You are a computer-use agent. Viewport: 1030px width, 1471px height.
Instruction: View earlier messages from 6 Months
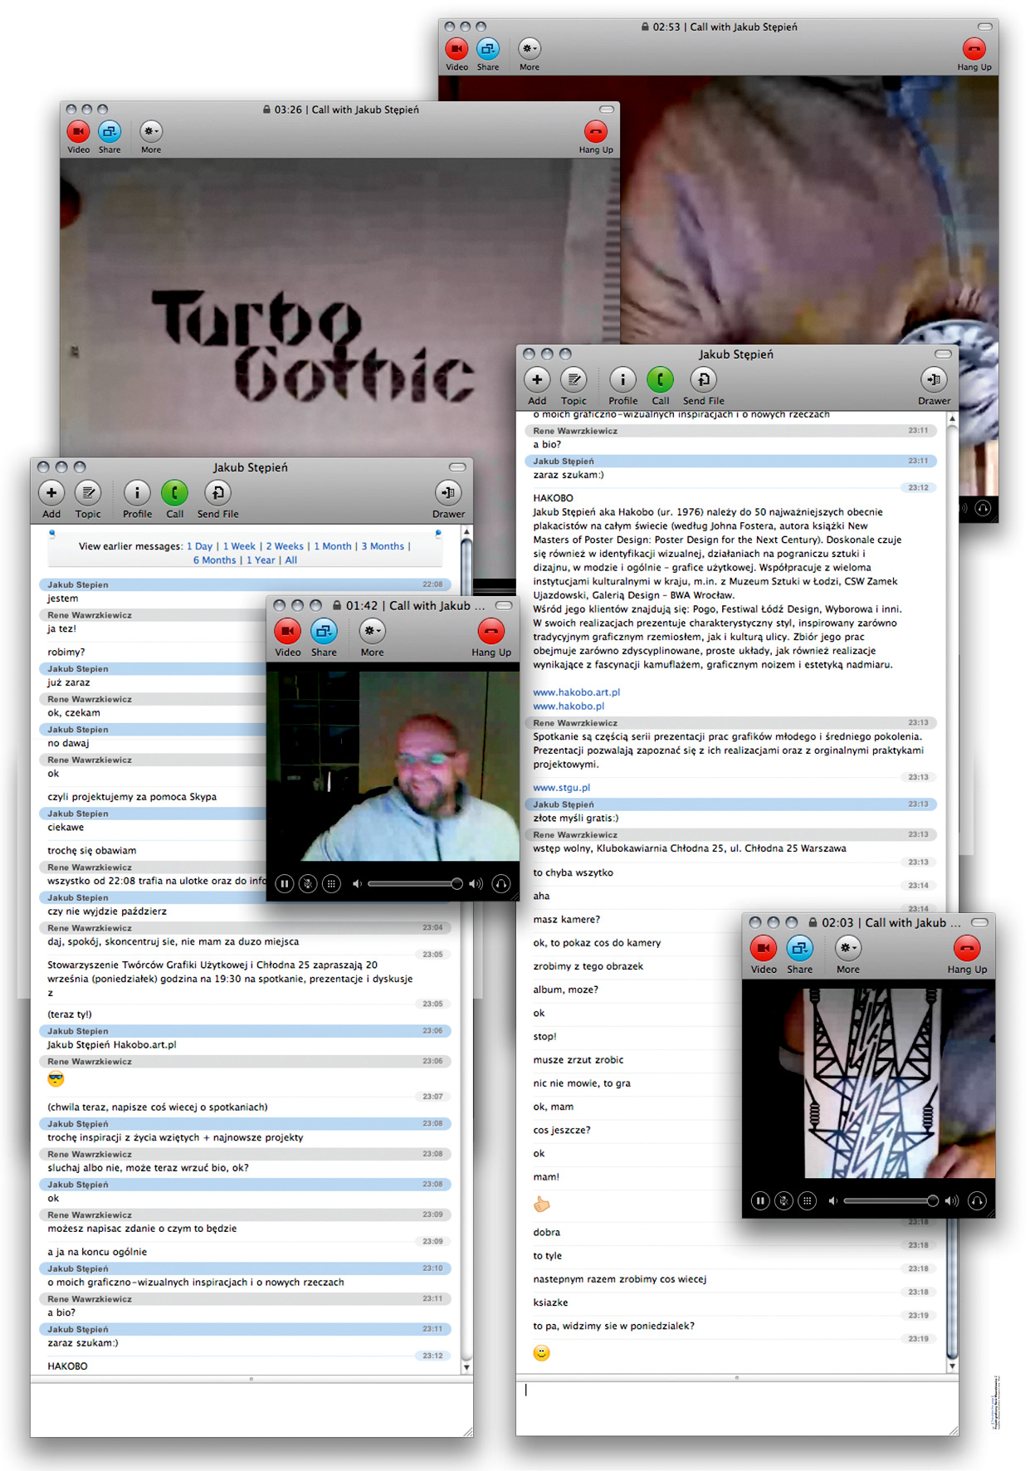(x=214, y=560)
